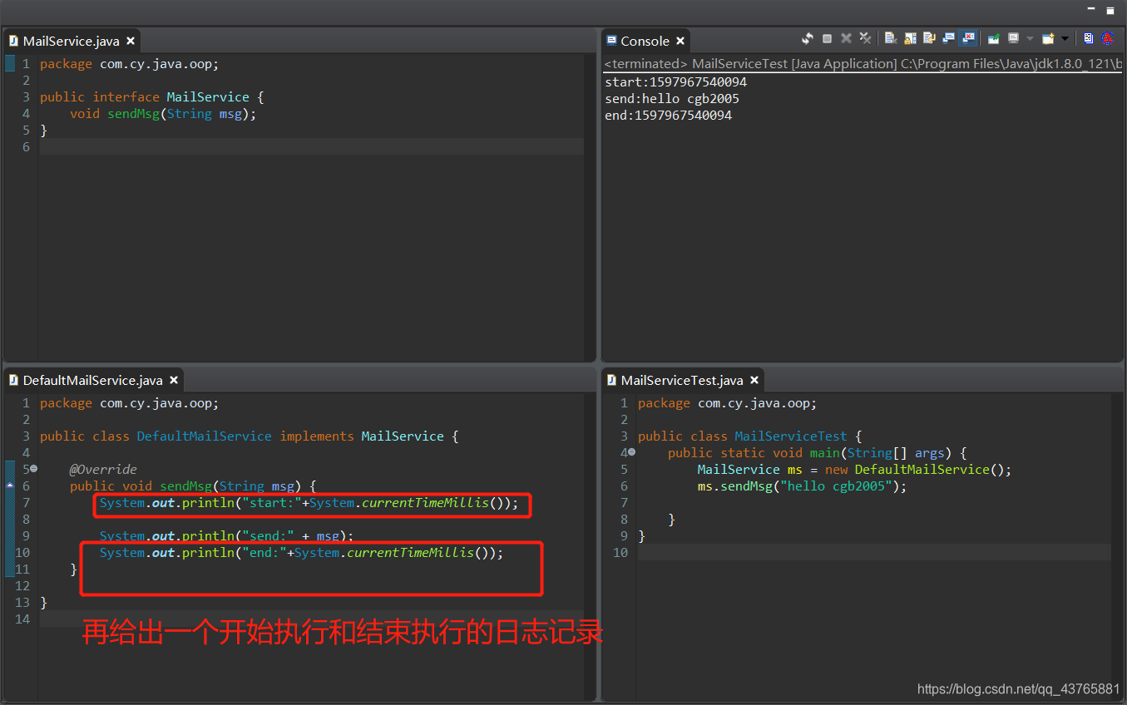Click the println "end:" statement line

pos(301,552)
